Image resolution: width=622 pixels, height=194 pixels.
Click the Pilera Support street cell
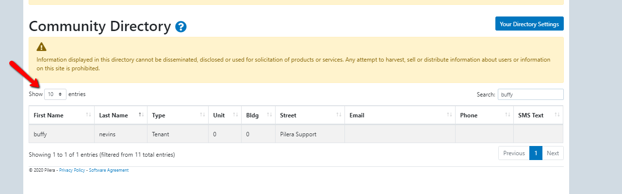(298, 134)
